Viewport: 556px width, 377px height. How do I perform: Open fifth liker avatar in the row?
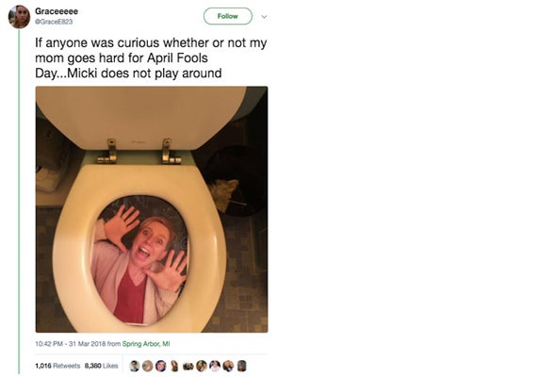point(188,366)
